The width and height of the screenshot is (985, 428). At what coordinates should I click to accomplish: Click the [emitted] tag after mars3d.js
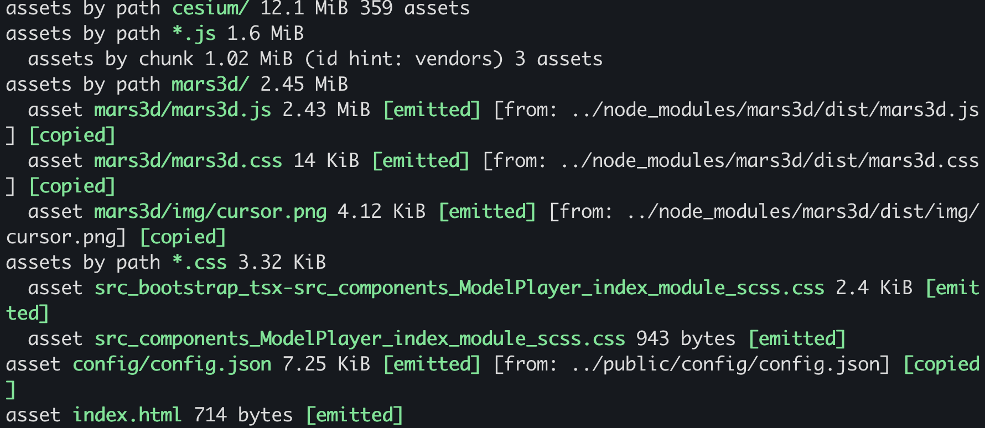tap(432, 110)
